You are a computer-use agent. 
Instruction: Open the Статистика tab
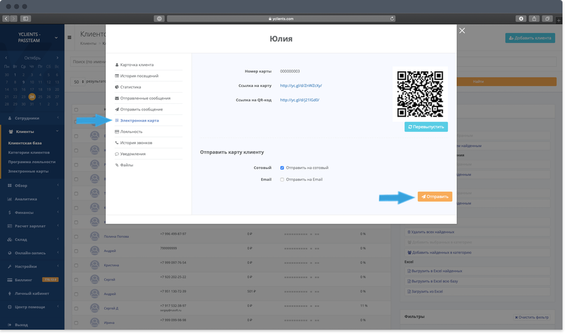128,87
